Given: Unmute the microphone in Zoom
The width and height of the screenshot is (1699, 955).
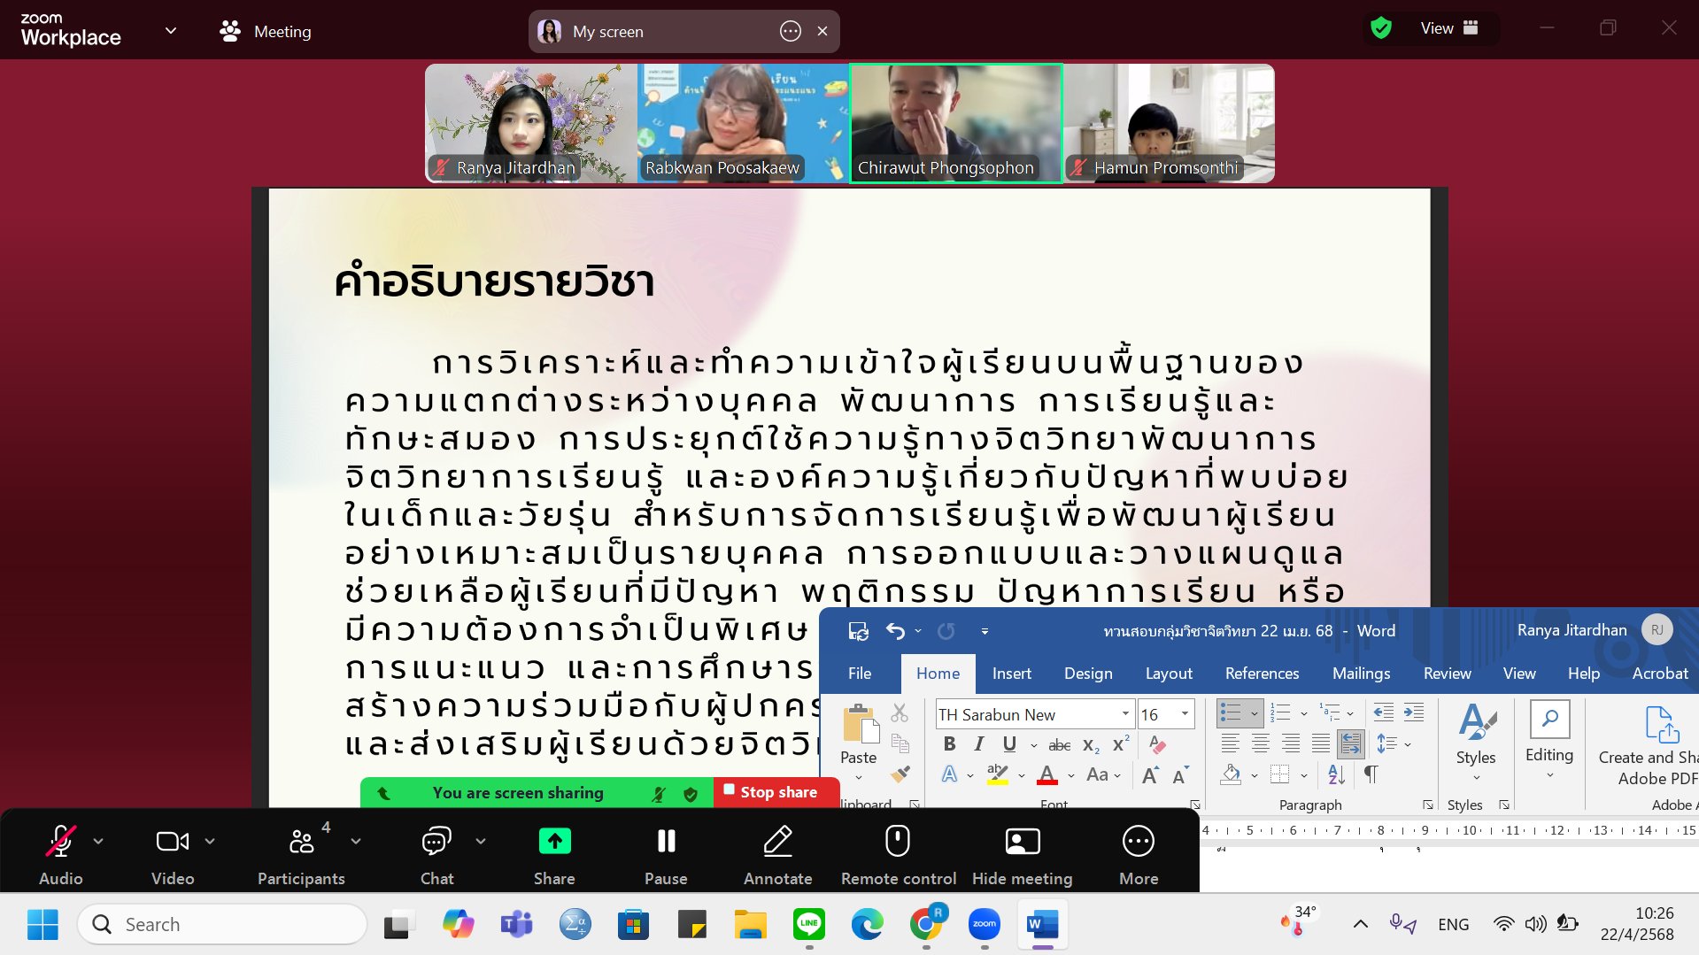Looking at the screenshot, I should tap(60, 841).
